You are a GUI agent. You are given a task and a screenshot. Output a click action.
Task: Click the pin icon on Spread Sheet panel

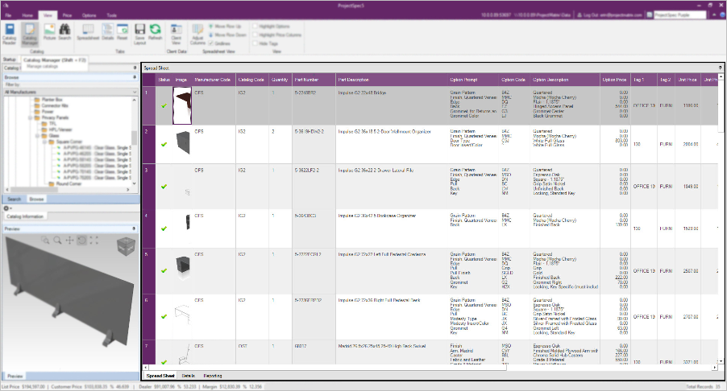(x=720, y=68)
